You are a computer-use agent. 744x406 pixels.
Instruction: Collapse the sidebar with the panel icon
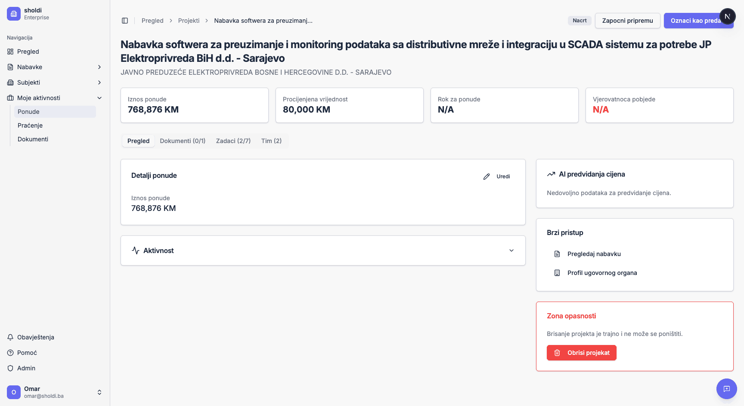125,20
